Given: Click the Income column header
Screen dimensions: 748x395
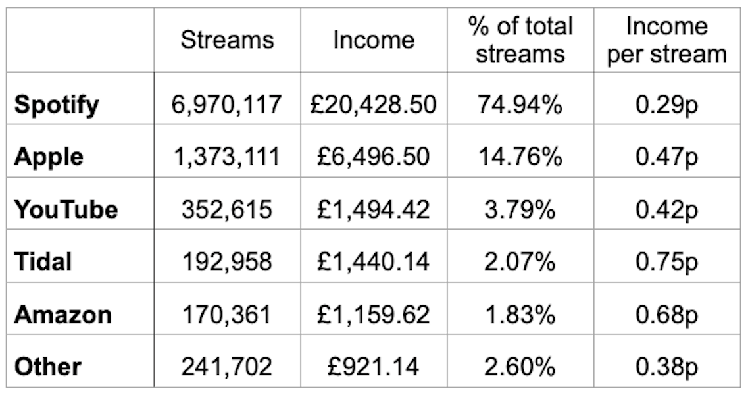Looking at the screenshot, I should (374, 40).
